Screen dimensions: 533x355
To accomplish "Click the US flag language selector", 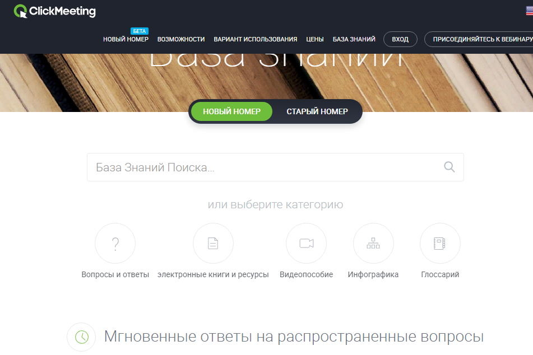I will click(528, 10).
